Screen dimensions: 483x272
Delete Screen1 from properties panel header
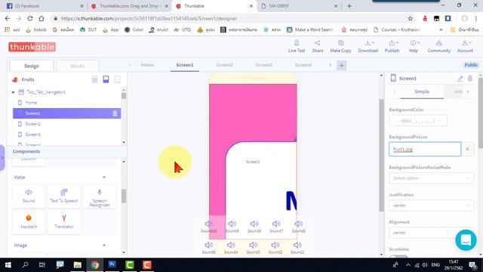470,79
